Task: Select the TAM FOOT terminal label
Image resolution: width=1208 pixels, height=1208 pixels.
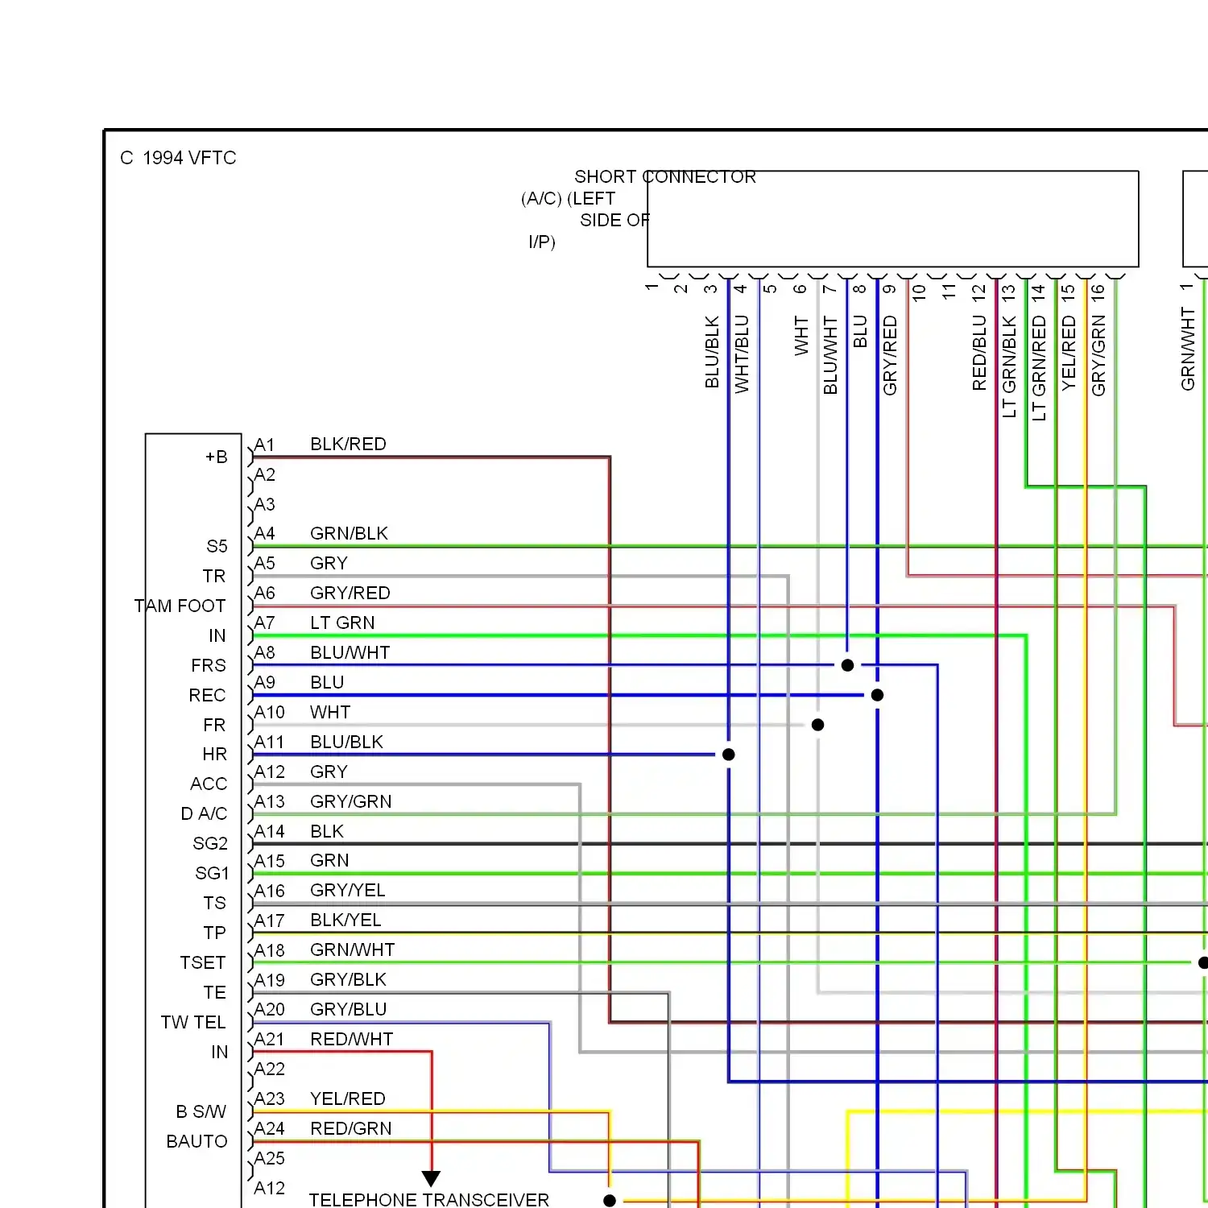Action: 180,606
